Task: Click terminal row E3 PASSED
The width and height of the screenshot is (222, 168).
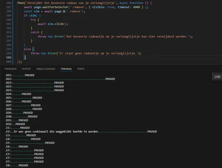Action: pyautogui.click(x=21, y=135)
